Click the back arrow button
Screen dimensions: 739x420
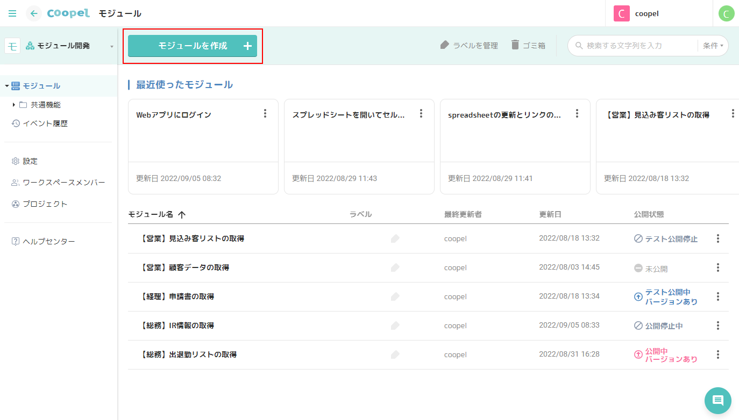click(x=34, y=13)
